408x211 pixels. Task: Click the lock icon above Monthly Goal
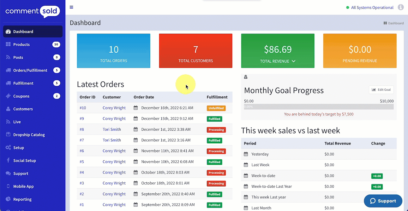click(246, 77)
